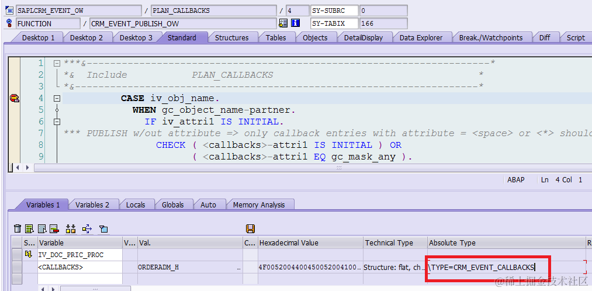Click the Technical Type column header
The height and width of the screenshot is (291, 592).
click(395, 243)
